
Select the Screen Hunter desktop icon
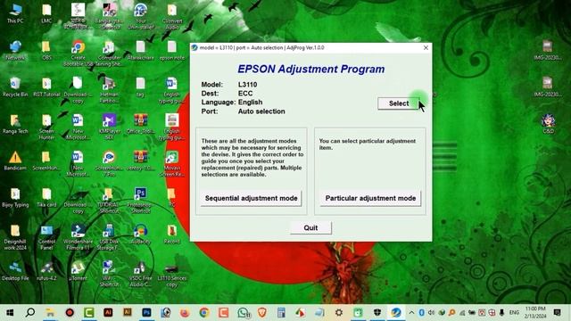pyautogui.click(x=46, y=127)
